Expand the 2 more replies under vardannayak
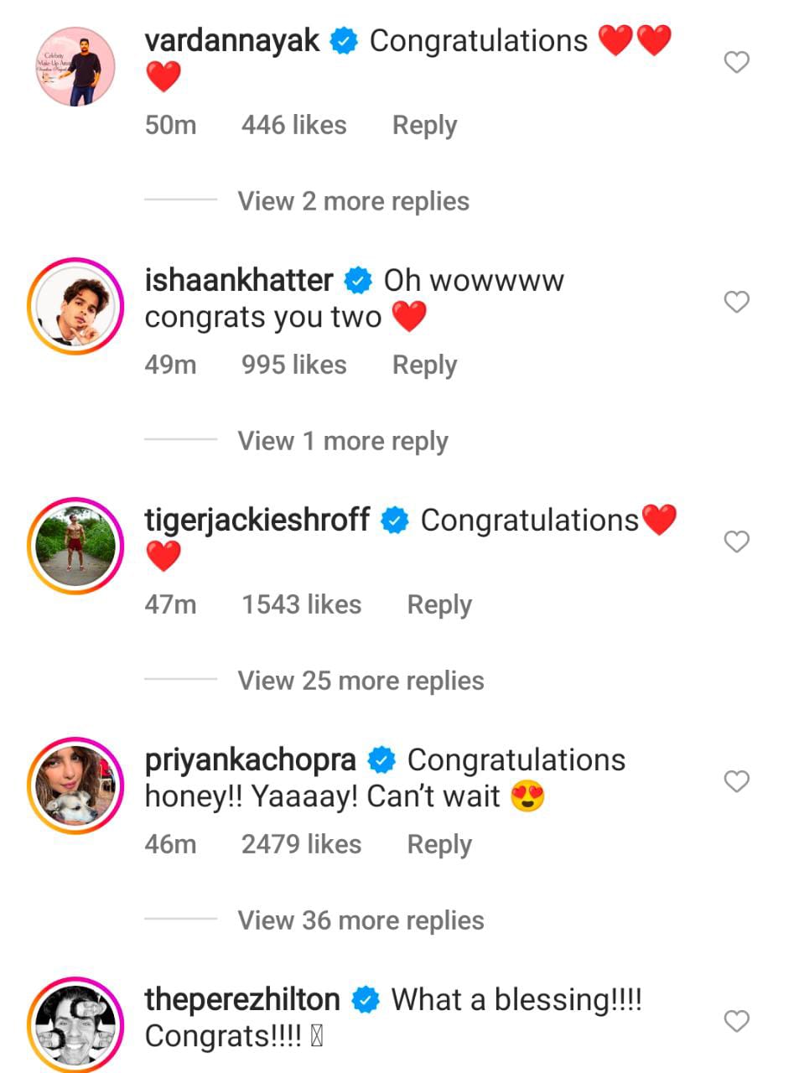Screen dimensions: 799x1073 click(352, 201)
